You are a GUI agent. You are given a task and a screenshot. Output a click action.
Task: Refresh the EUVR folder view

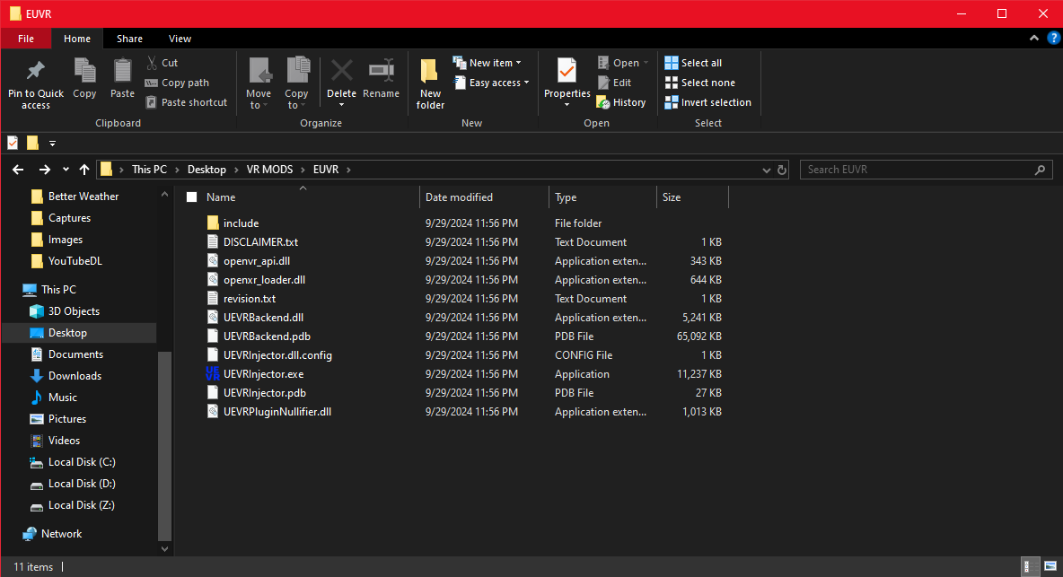(782, 170)
